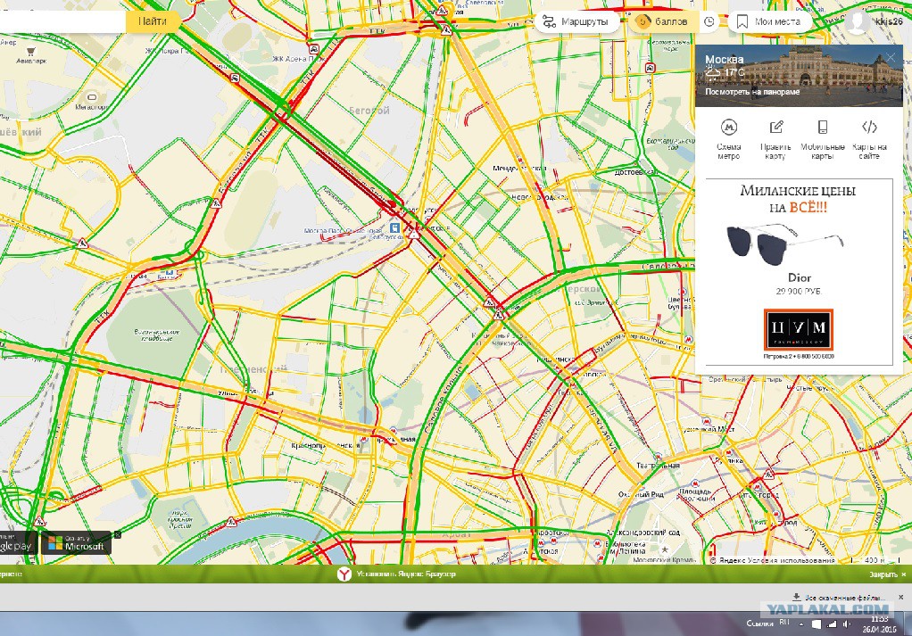Click the ЦУМ logo in ad
The width and height of the screenshot is (912, 636).
798,329
